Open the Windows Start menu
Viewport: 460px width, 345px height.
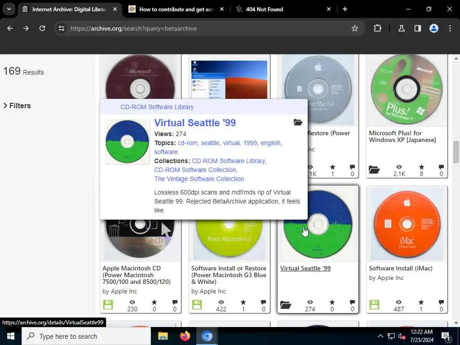click(x=11, y=336)
